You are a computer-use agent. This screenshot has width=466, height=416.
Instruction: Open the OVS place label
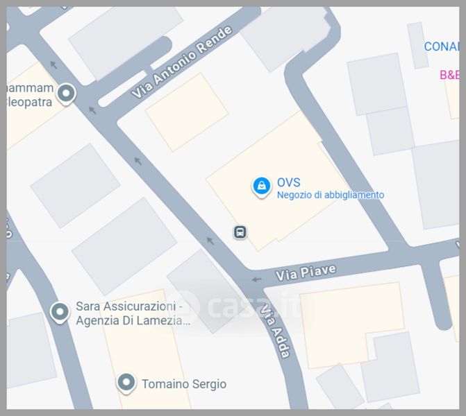point(289,182)
